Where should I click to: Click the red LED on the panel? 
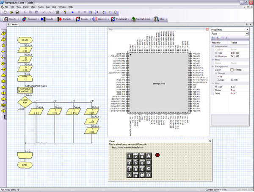pos(157,155)
